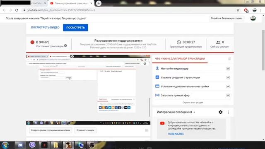Open Viber from the taskbar
The width and height of the screenshot is (265, 149).
coord(32,145)
